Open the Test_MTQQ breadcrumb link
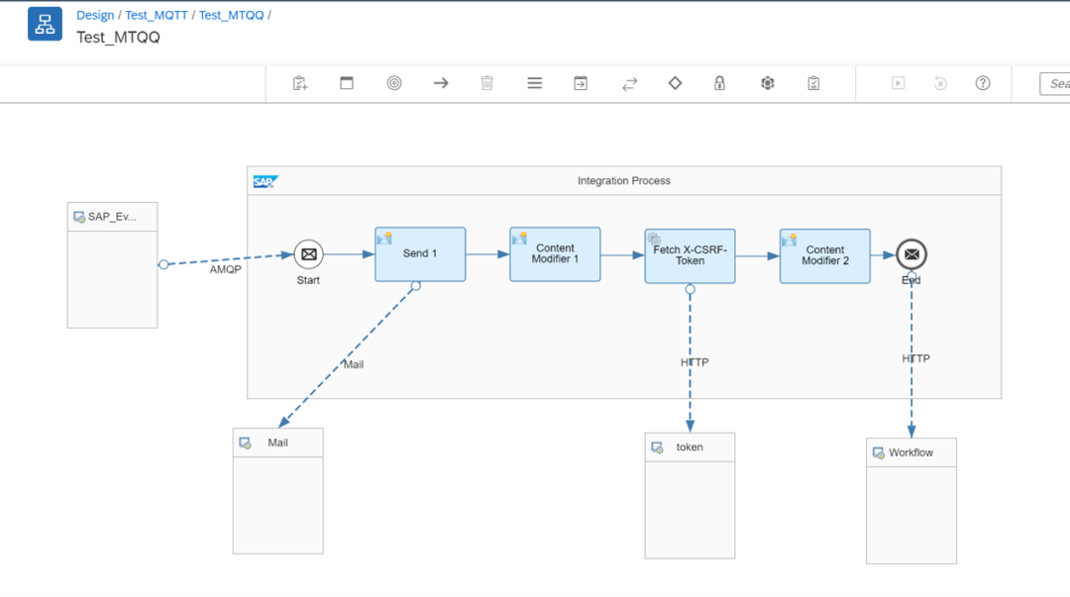1070x597 pixels. click(231, 15)
